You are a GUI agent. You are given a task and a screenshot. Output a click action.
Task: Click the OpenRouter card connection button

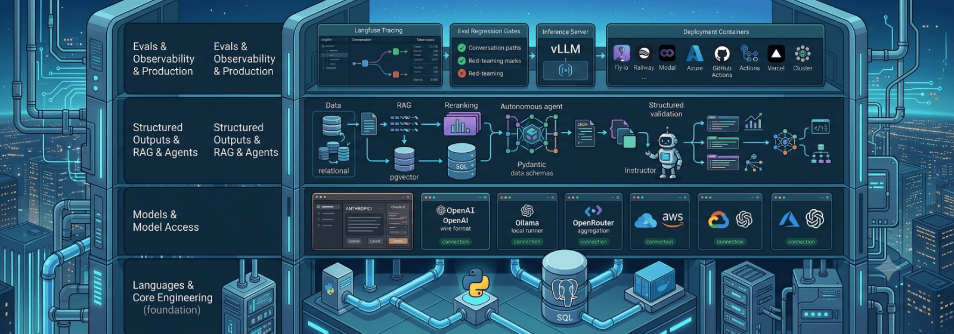(593, 242)
